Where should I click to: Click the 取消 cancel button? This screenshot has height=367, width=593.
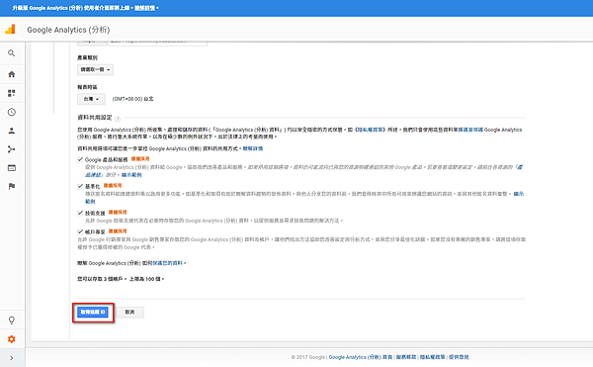click(x=129, y=313)
